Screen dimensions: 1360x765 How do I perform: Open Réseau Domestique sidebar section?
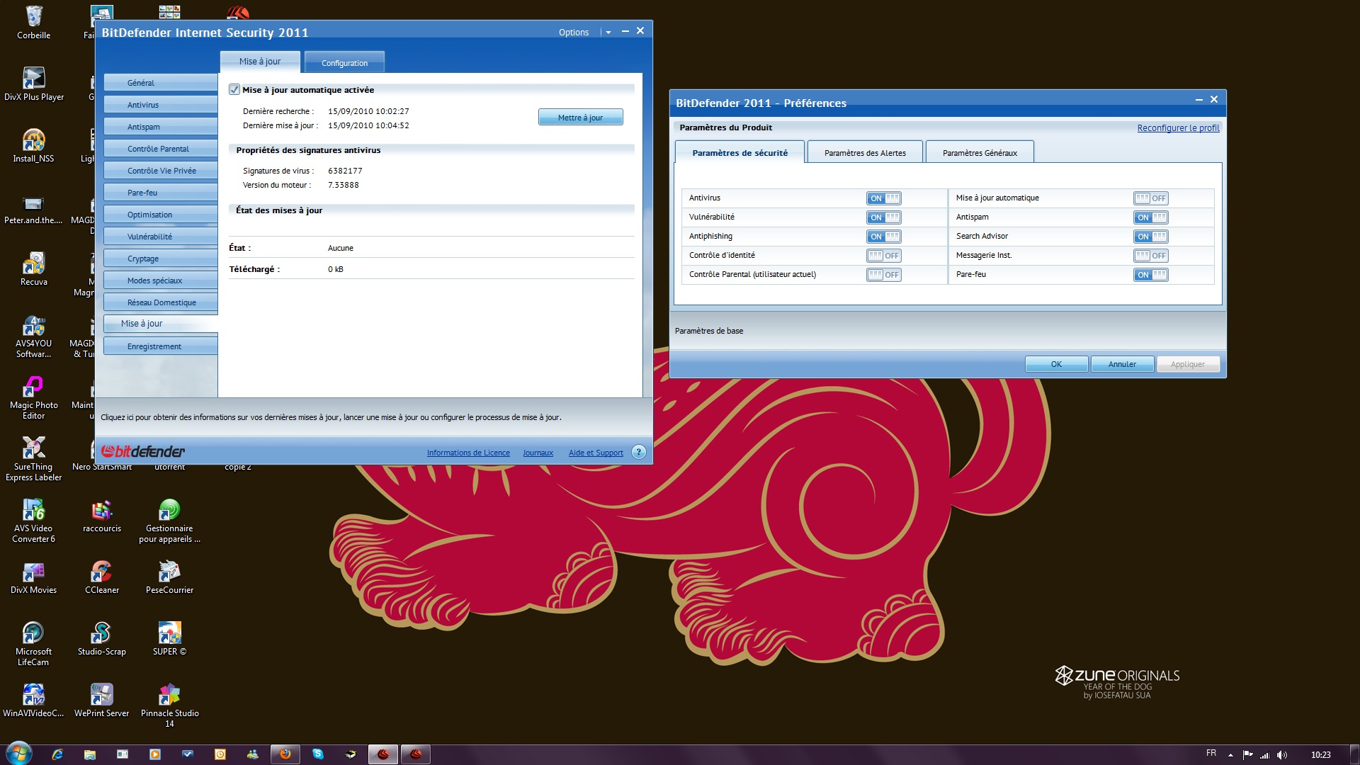[x=161, y=302]
